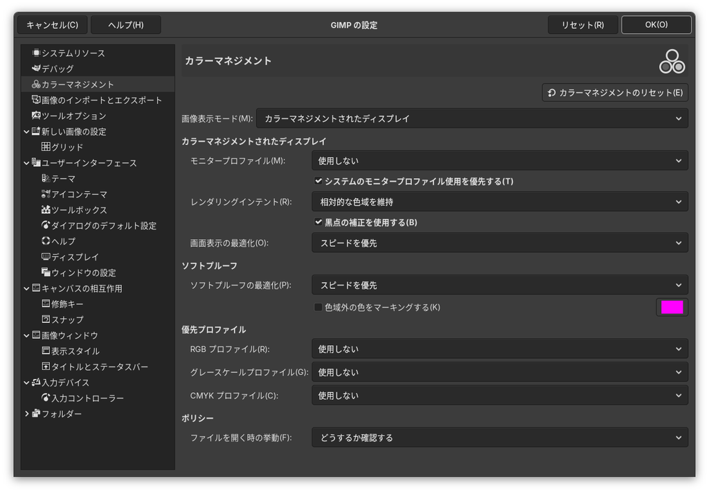Uncheck システムのモニタープロファイル使用を優先する

[318, 181]
